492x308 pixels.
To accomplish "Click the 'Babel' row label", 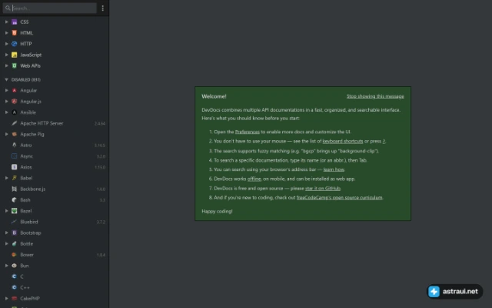I will tap(26, 178).
